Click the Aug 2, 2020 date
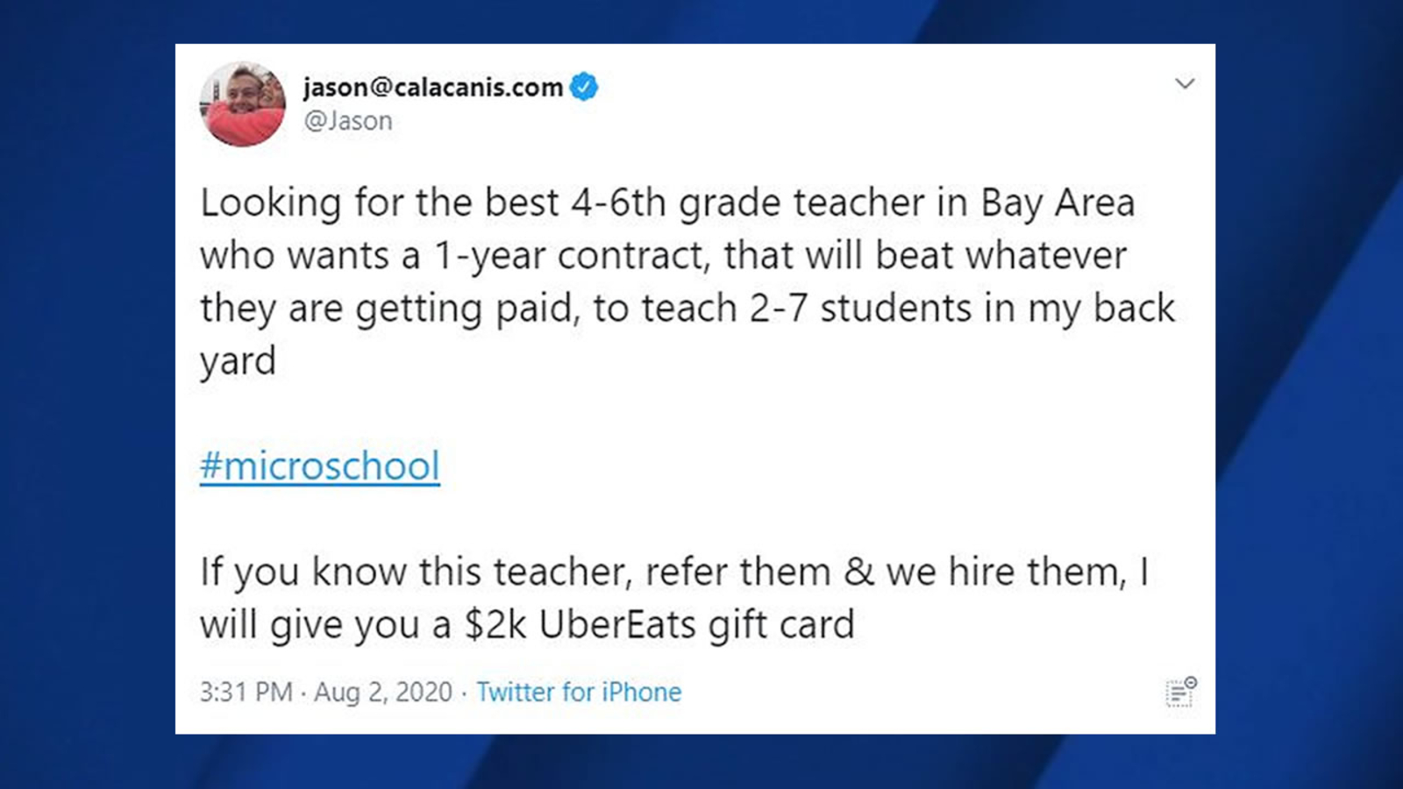This screenshot has width=1403, height=789. 383,692
